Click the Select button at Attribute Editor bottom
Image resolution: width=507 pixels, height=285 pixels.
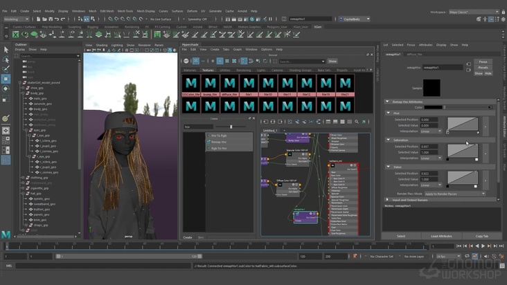tap(401, 236)
